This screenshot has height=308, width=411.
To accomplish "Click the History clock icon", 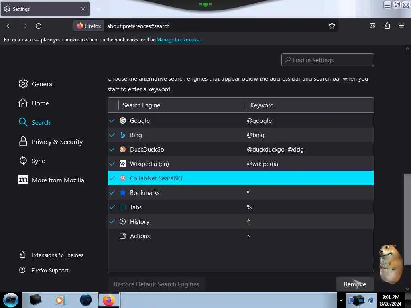I will point(123,221).
